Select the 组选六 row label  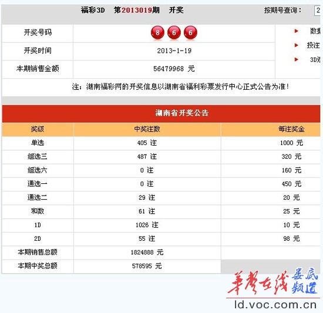pos(37,170)
